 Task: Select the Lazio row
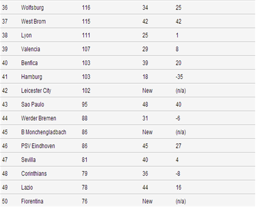(127, 188)
